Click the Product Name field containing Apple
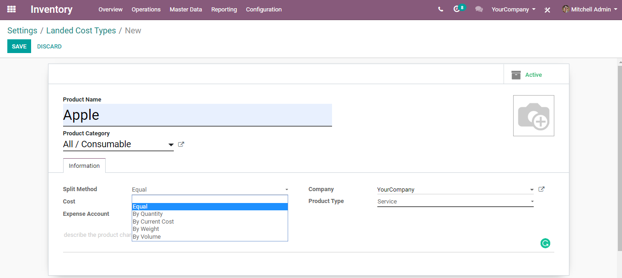The height and width of the screenshot is (278, 622). pos(198,115)
